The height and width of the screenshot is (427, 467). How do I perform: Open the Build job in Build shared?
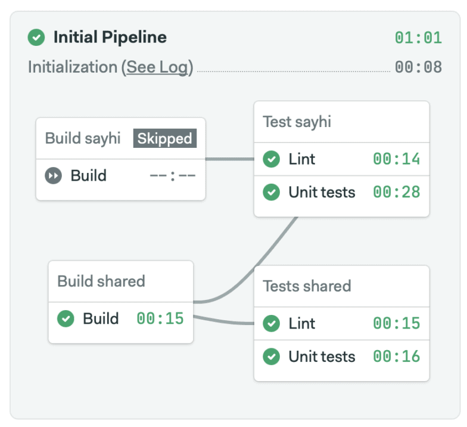point(101,319)
